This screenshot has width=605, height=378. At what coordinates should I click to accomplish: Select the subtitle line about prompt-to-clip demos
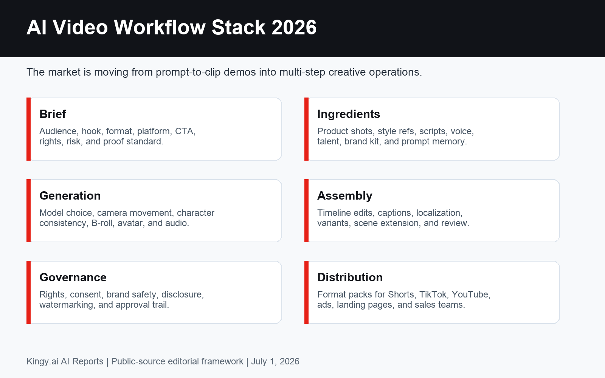224,72
